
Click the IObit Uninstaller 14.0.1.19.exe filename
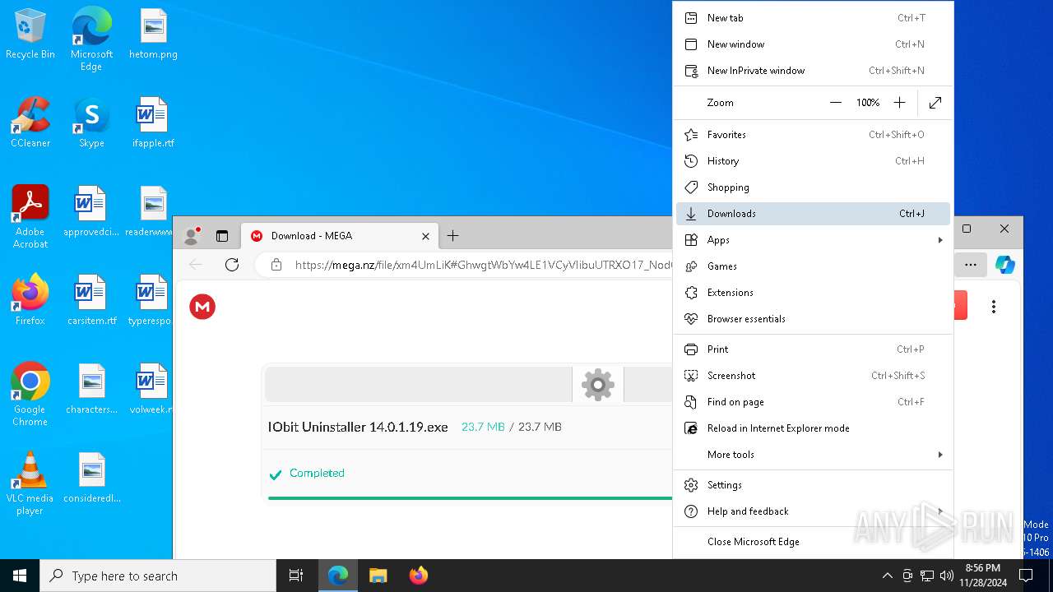click(358, 427)
